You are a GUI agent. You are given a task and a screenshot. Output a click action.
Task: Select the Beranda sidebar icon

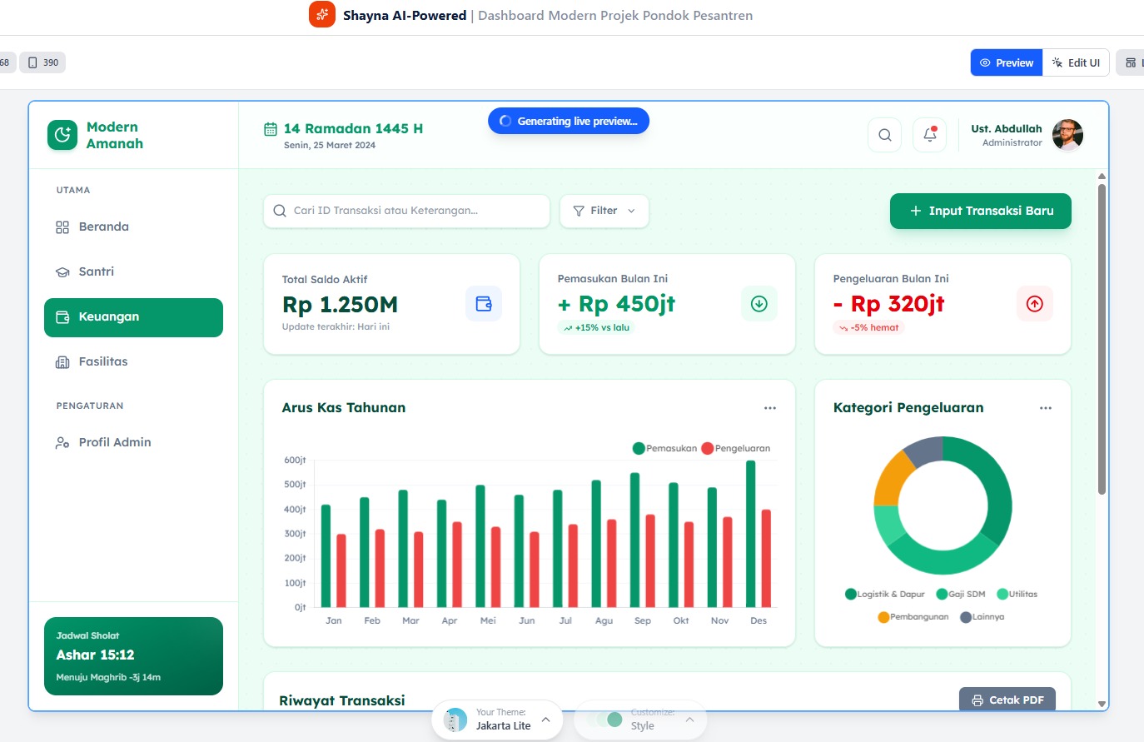[62, 227]
